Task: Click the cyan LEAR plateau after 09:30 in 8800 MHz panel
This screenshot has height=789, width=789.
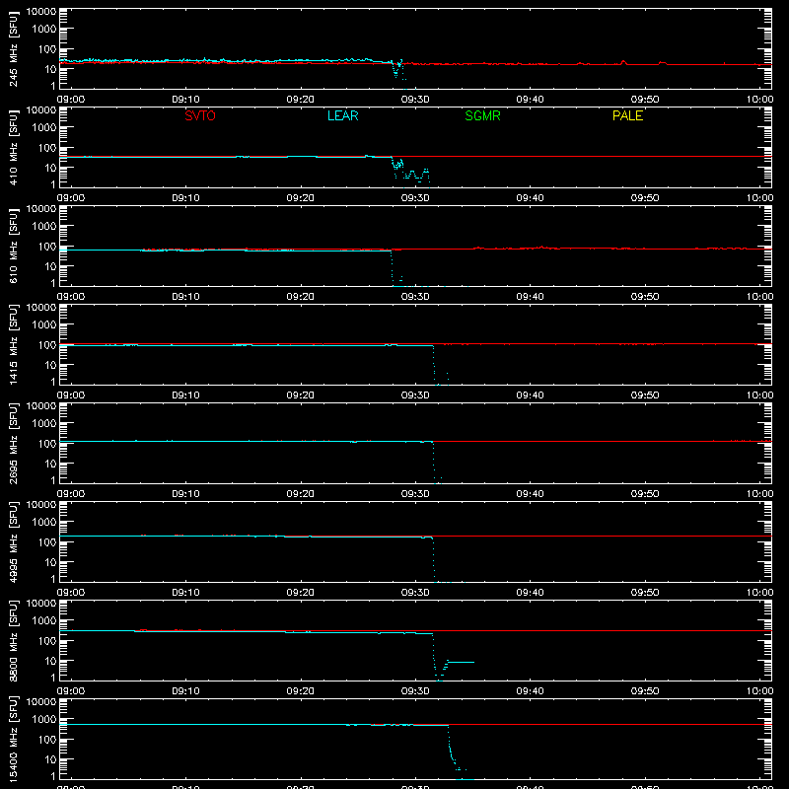Action: [x=461, y=662]
